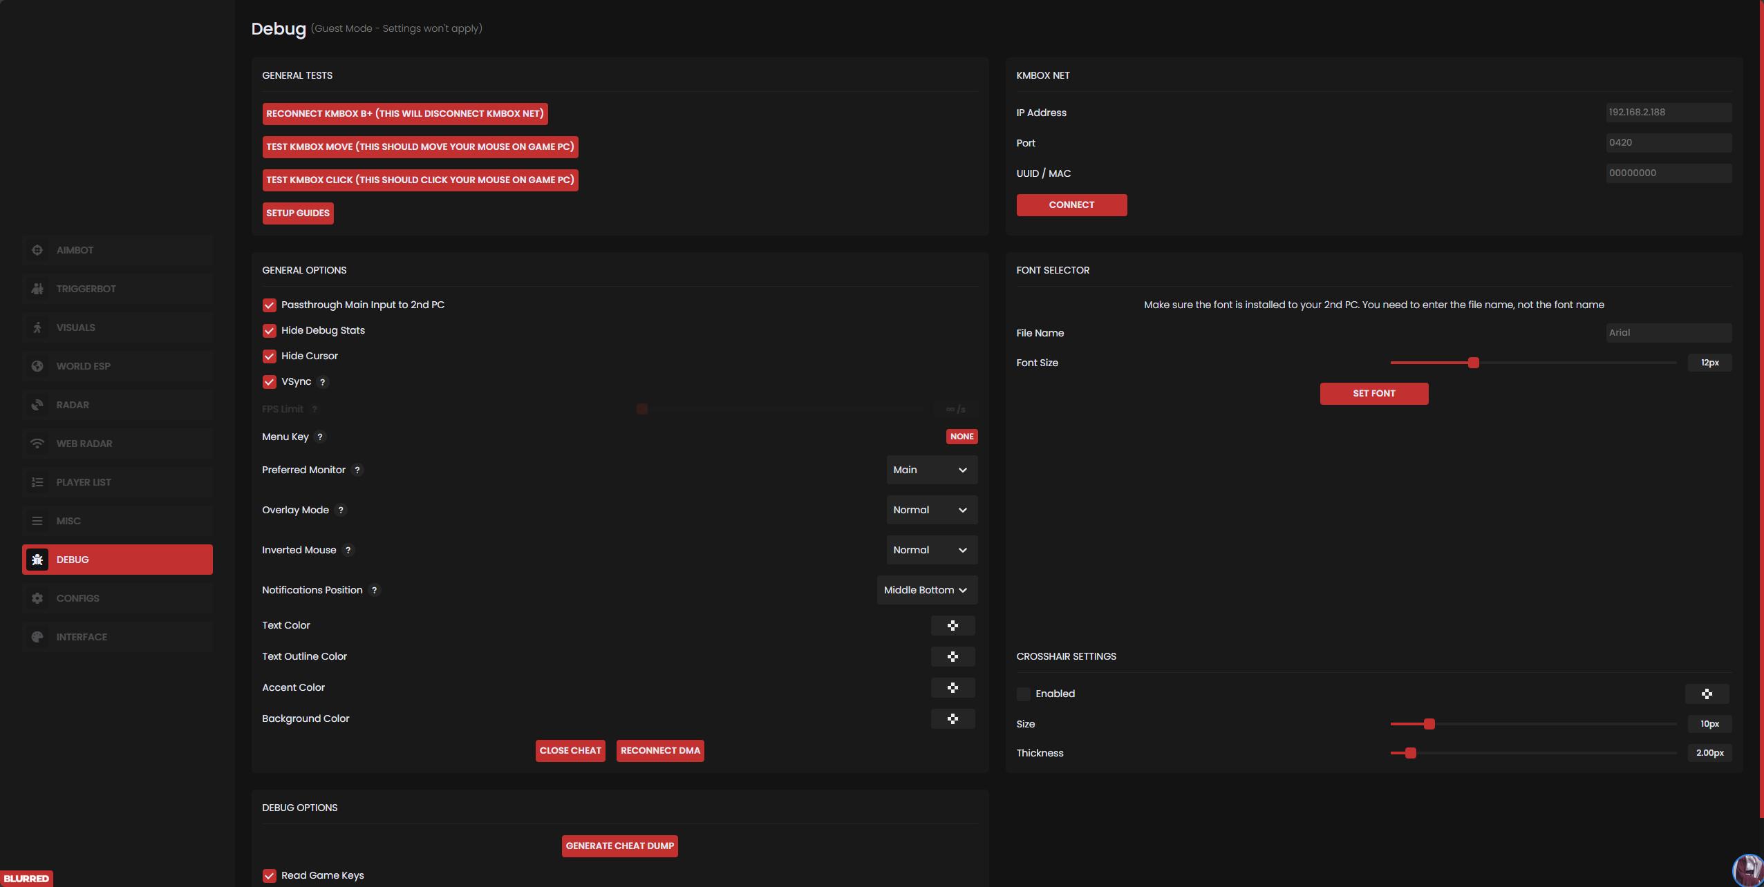Uncheck Passthrough Main Input to 2nd PC
The image size is (1764, 887).
click(x=270, y=305)
